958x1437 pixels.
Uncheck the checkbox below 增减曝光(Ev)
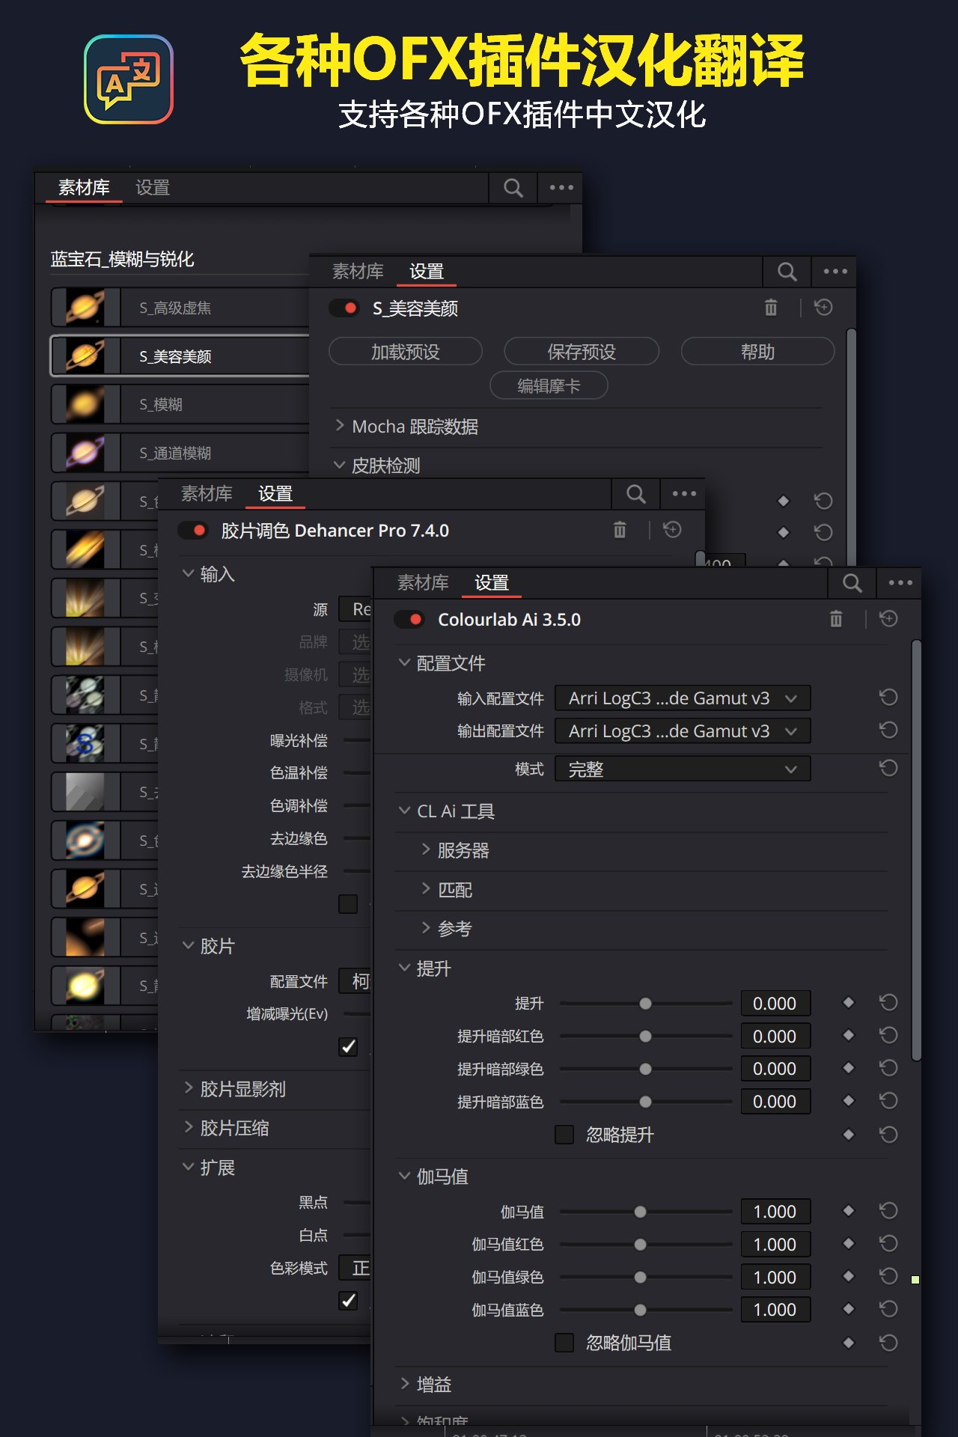(x=348, y=1046)
